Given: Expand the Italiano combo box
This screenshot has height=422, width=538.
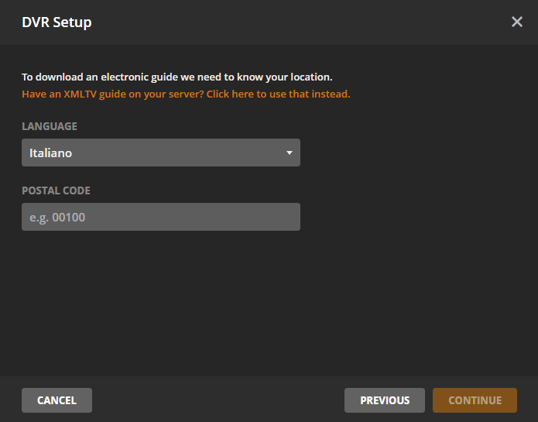Looking at the screenshot, I should point(161,153).
